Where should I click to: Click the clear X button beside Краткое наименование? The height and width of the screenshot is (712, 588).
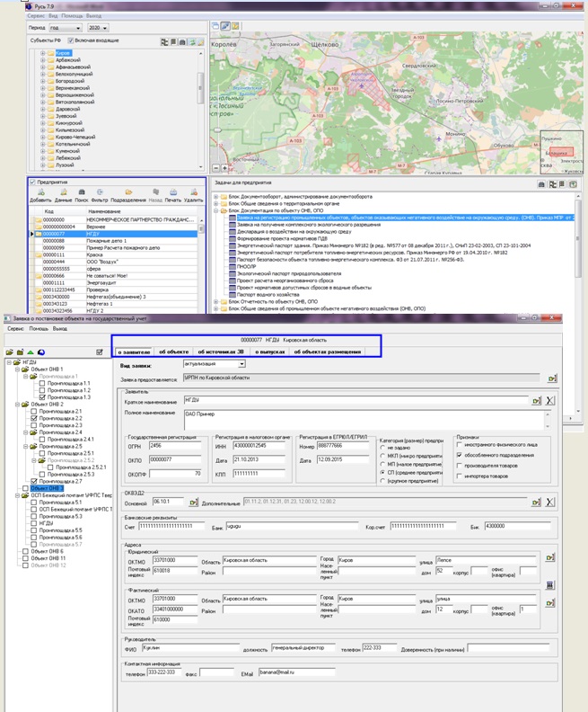pyautogui.click(x=550, y=399)
